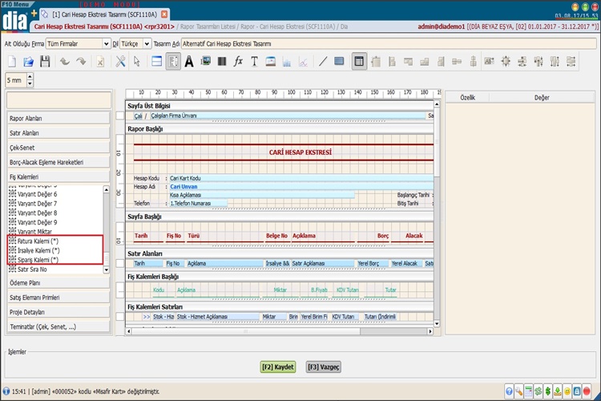The width and height of the screenshot is (601, 401).
Task: Toggle the grid display toolbar button
Action: click(x=359, y=62)
